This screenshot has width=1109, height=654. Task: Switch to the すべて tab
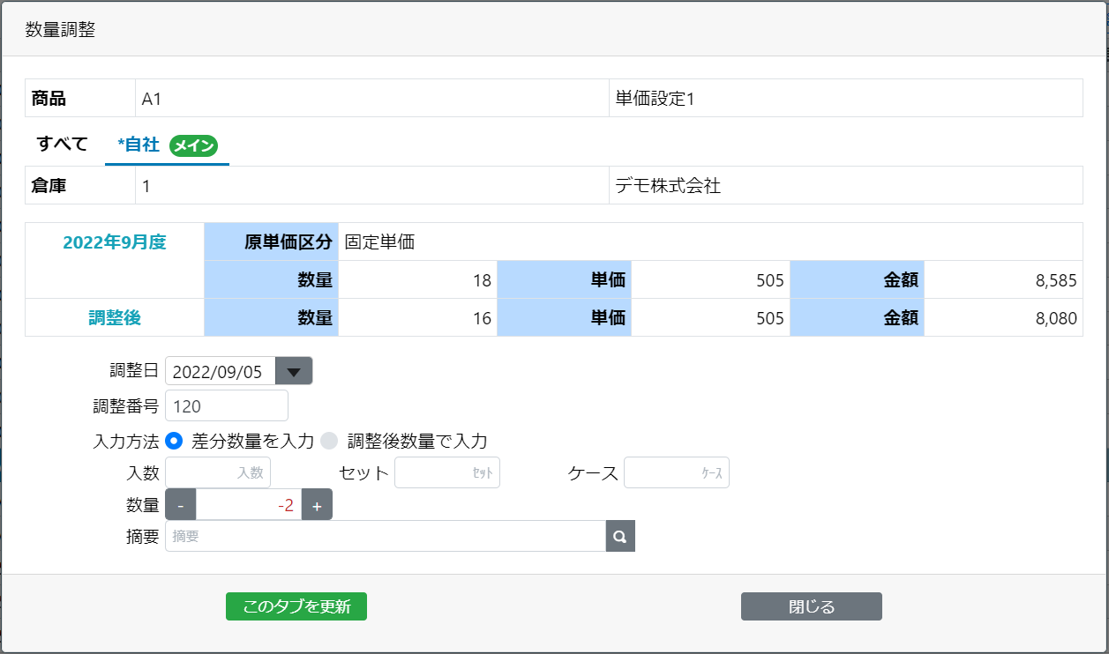[63, 145]
